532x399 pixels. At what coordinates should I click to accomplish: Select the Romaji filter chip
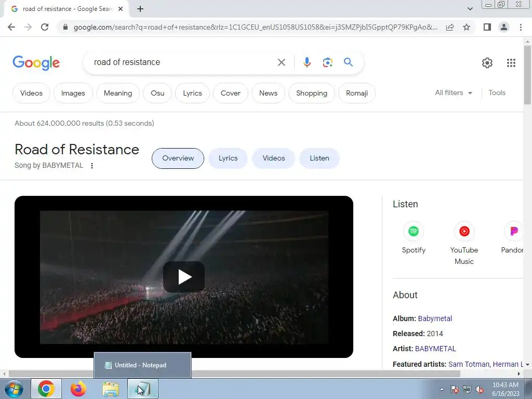click(x=356, y=93)
